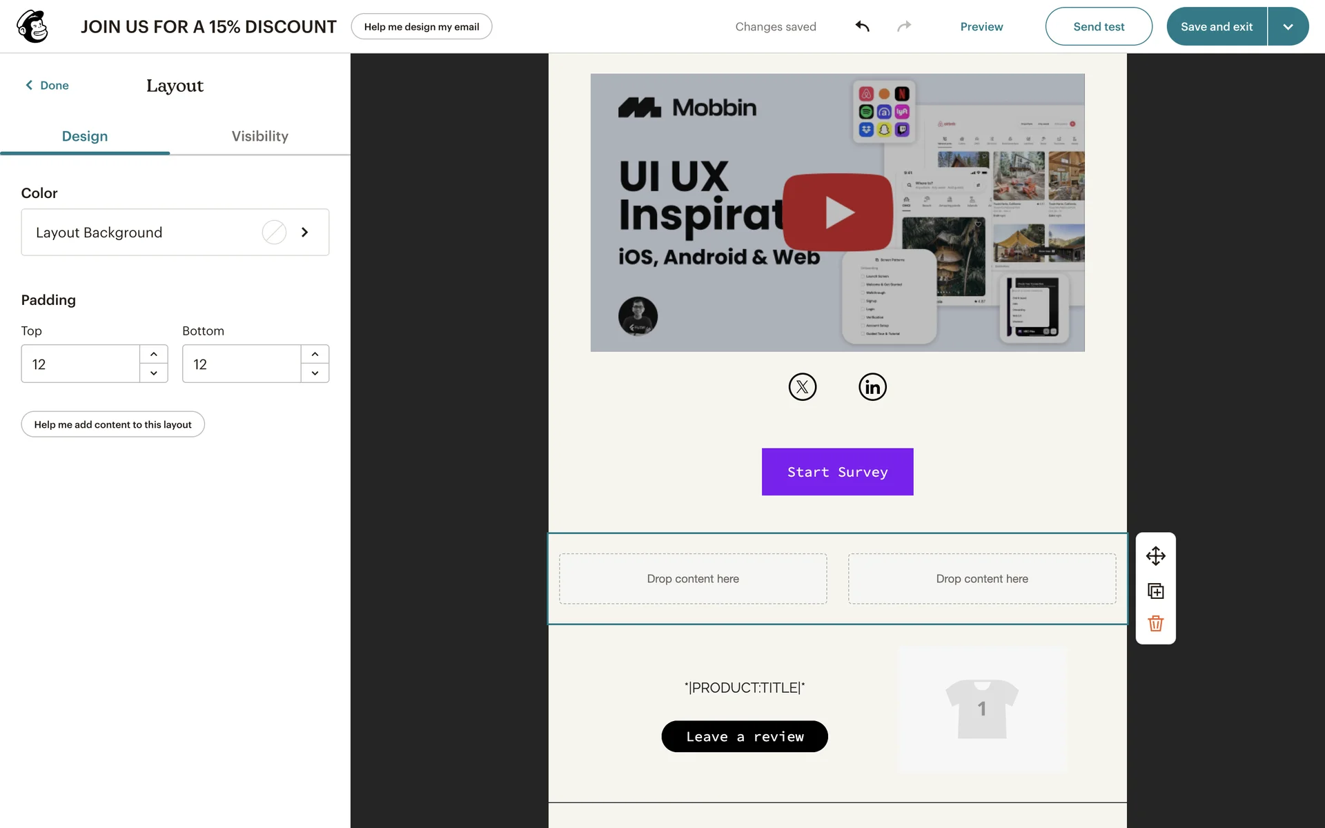Expand the Layout Background color options
Image resolution: width=1325 pixels, height=828 pixels.
[304, 233]
